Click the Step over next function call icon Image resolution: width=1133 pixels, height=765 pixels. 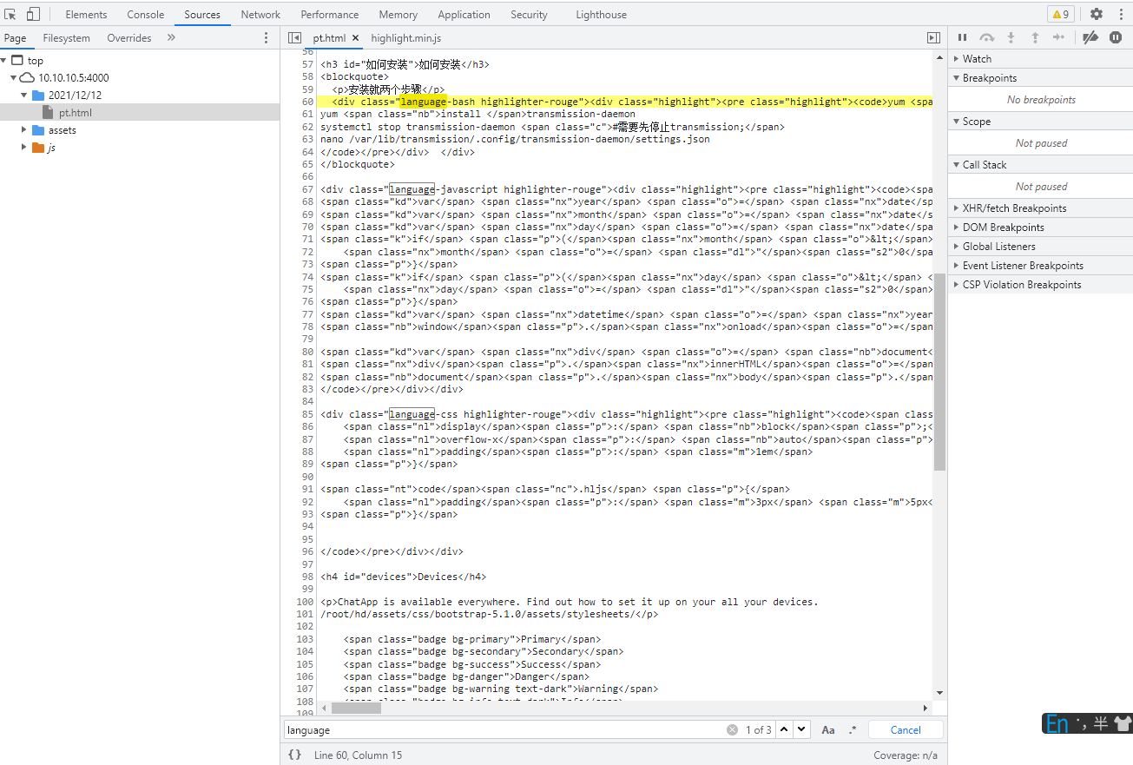(x=987, y=37)
